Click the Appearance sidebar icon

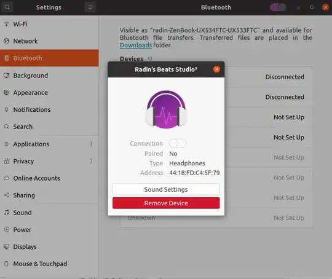(x=7, y=93)
